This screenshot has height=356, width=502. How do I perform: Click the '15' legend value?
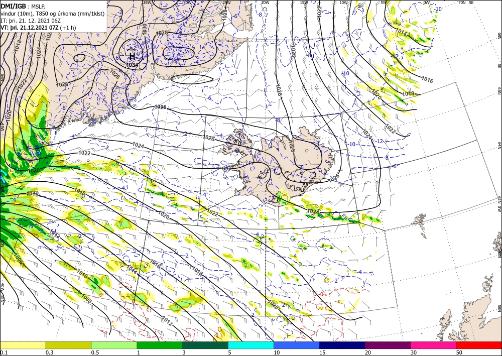pyautogui.click(x=322, y=352)
